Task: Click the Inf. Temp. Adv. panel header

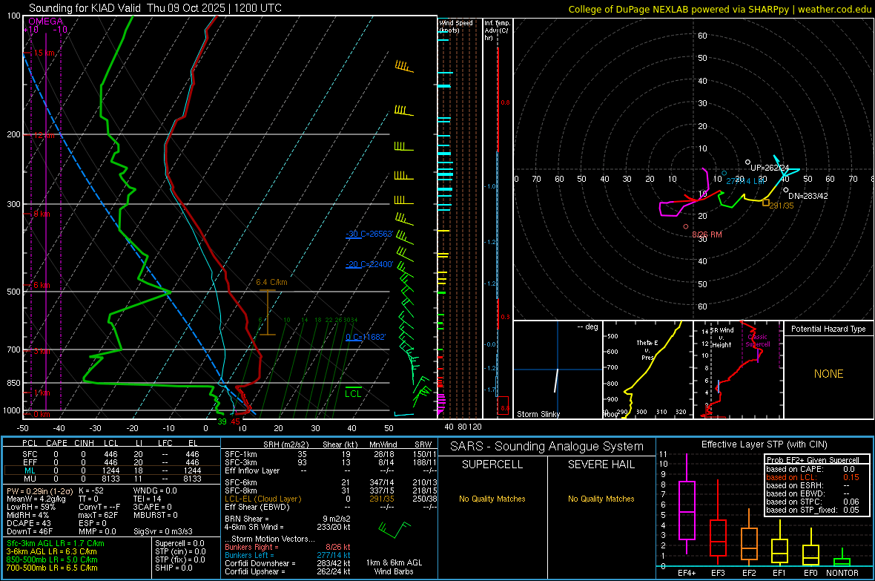Action: pos(498,30)
